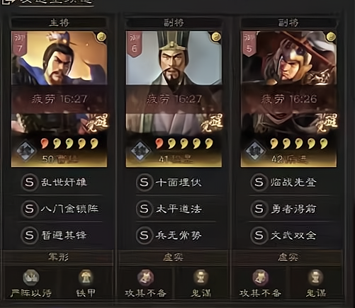The width and height of the screenshot is (355, 308).
Task: Click 鬼谋 icon under right general
Action: (x=315, y=278)
